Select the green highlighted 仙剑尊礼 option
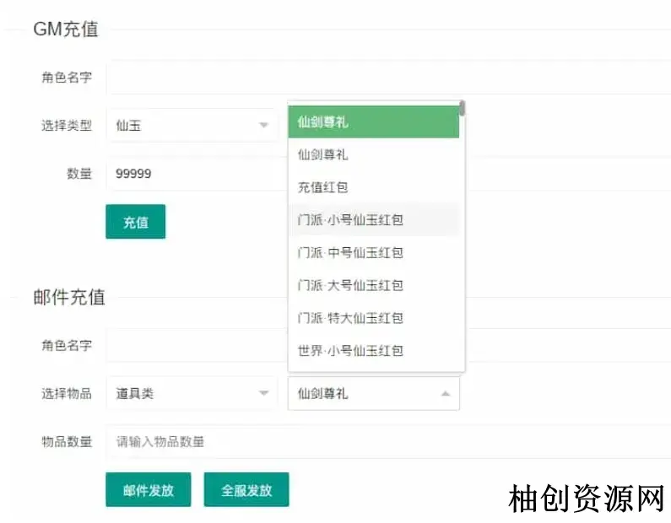The height and width of the screenshot is (523, 671). 373,121
